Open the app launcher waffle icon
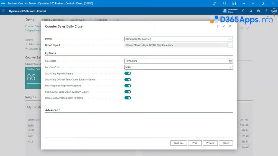The height and width of the screenshot is (156, 278). pos(4,11)
